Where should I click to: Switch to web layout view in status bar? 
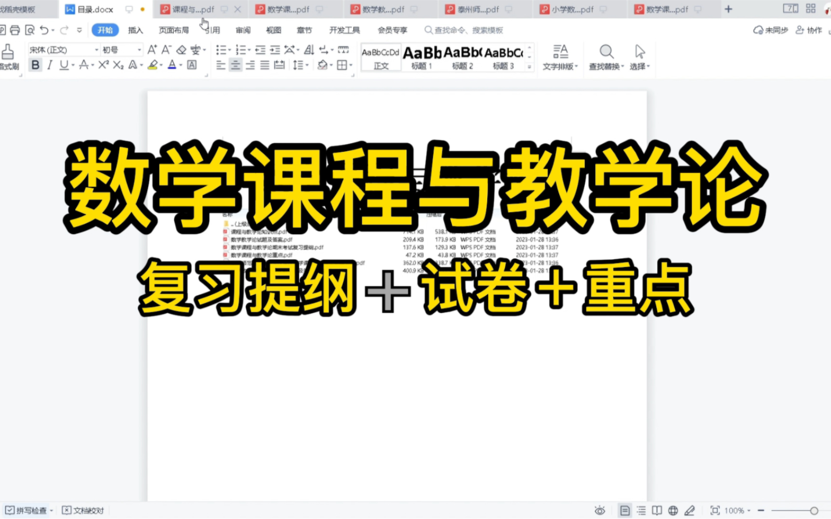click(673, 511)
